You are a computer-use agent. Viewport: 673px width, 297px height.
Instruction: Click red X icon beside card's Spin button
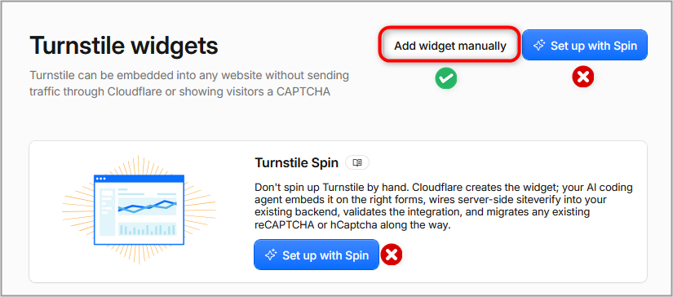(x=391, y=255)
